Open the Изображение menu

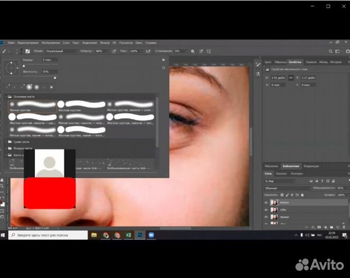pos(51,43)
